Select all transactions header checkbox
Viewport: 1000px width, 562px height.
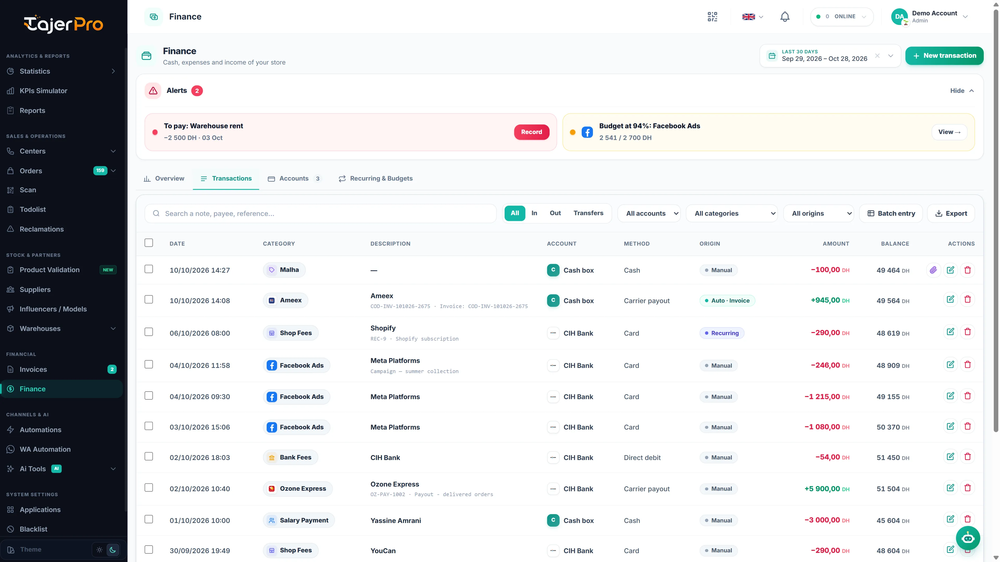pyautogui.click(x=149, y=243)
